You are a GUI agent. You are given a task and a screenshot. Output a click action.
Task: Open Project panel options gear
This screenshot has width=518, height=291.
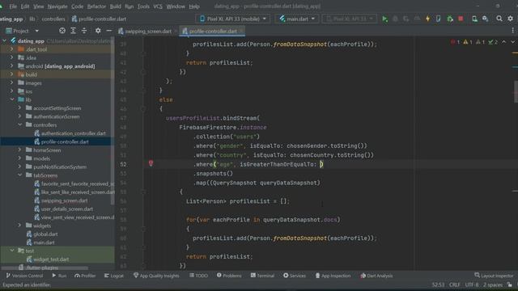[x=98, y=31]
